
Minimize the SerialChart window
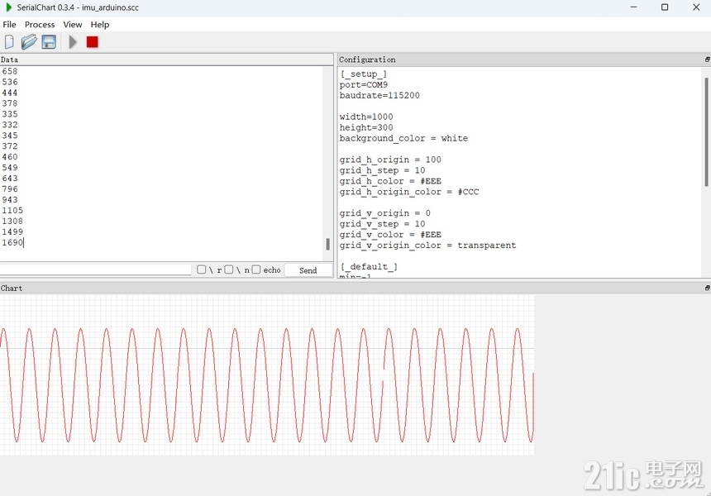(634, 7)
